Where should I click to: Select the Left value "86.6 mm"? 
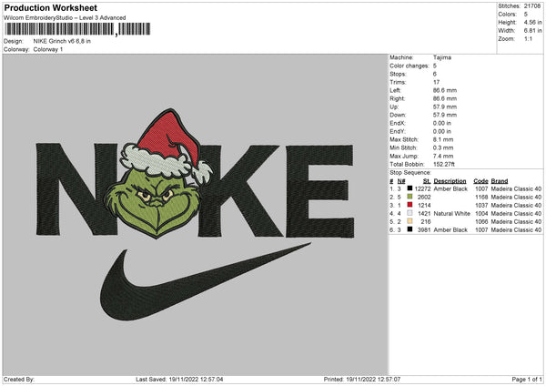click(445, 90)
